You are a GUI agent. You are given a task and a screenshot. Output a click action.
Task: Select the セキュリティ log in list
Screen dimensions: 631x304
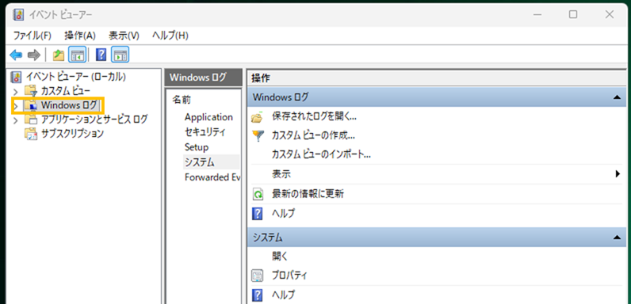coord(205,132)
